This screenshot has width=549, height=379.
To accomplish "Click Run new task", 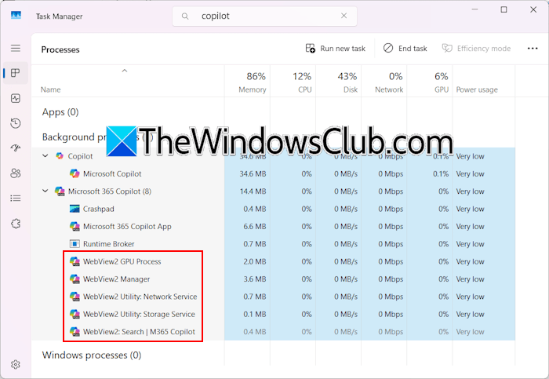I will pos(336,49).
